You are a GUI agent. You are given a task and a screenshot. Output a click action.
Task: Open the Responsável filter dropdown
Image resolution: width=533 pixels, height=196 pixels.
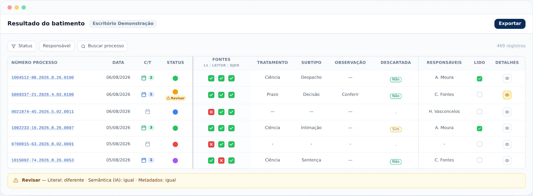57,46
